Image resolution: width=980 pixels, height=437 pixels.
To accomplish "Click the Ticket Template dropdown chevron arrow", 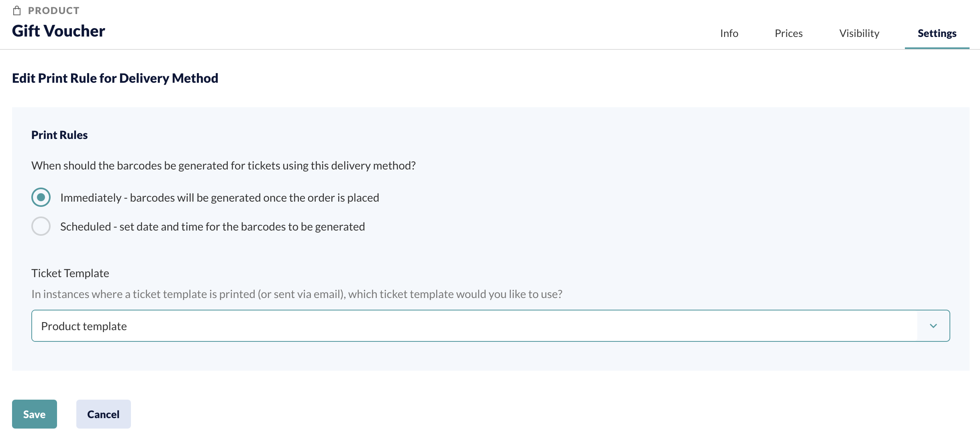I will click(933, 326).
